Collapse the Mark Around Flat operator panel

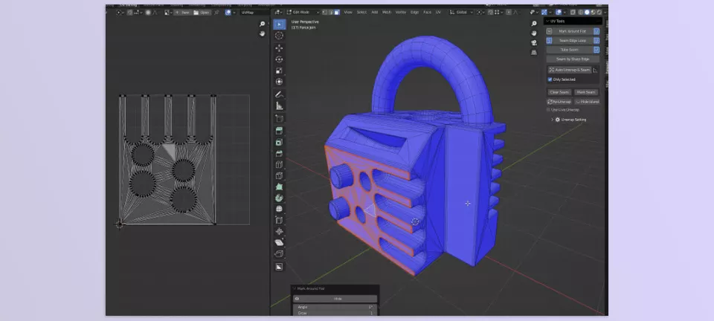coord(335,289)
